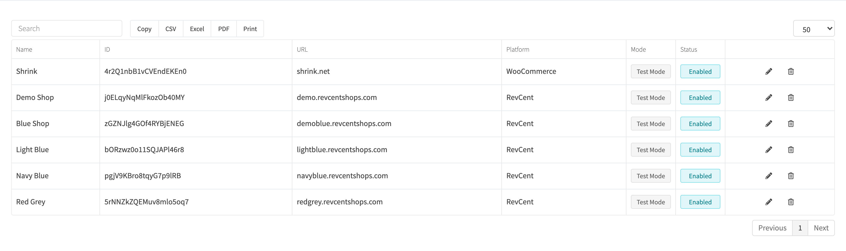
Task: Focus the Search input field
Action: pos(67,29)
